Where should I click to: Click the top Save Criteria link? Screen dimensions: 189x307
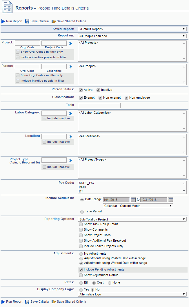[x=39, y=21]
